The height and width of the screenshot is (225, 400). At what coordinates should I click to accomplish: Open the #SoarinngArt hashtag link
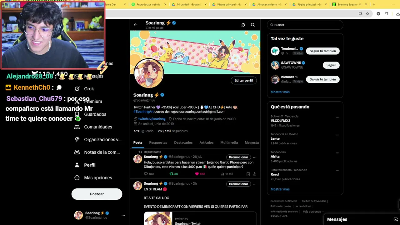point(143,112)
